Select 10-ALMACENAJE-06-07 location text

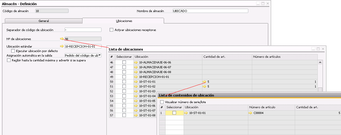click(155, 67)
